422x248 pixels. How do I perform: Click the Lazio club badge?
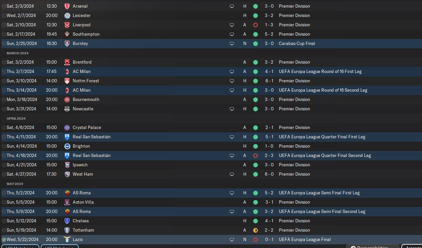[67, 239]
